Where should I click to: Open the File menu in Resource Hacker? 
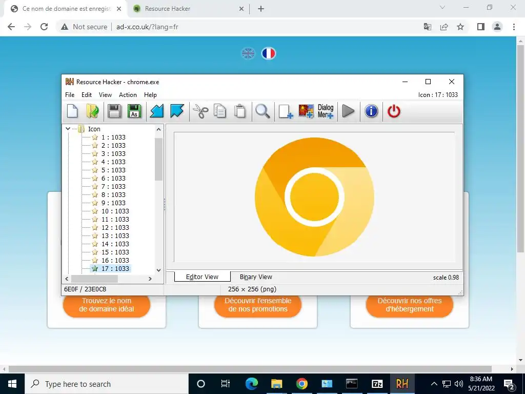point(70,95)
